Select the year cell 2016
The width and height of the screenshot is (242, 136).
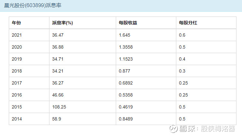tap(17, 95)
